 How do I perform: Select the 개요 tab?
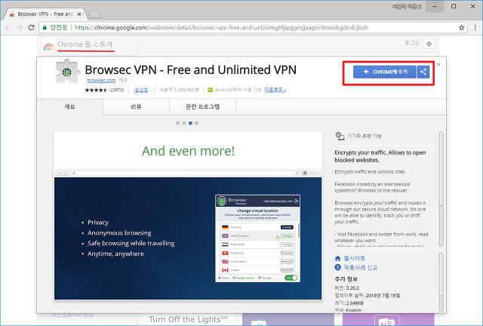pos(70,107)
